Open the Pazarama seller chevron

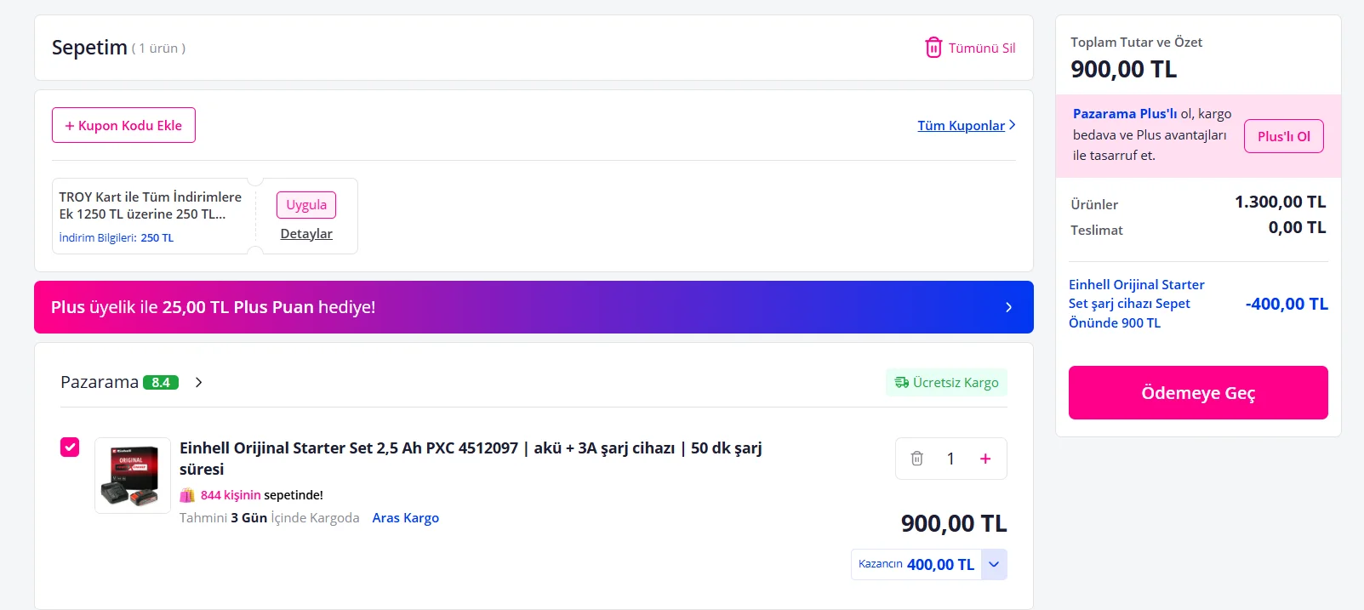click(x=198, y=383)
